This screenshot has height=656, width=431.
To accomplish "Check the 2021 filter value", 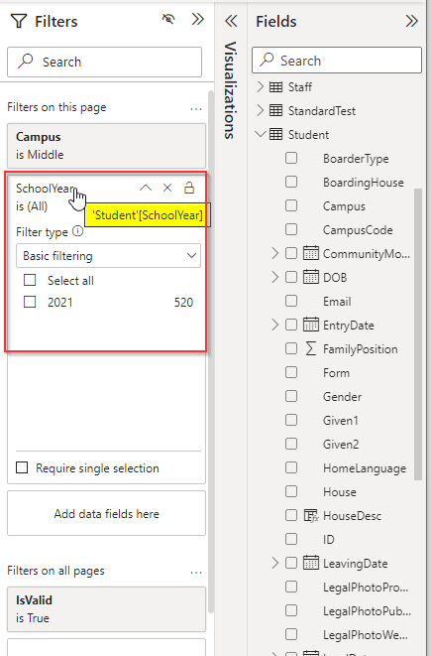I will (30, 302).
